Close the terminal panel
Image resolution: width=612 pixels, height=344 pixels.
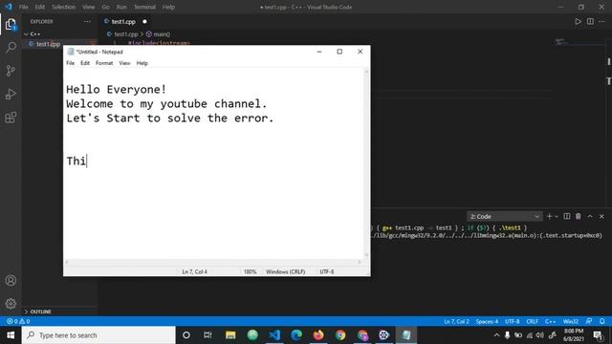click(601, 217)
